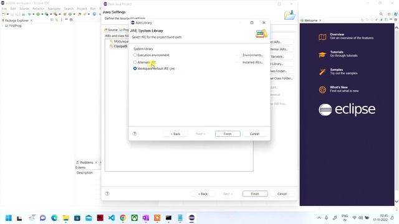
Task: Click Finish in the Add Library dialog
Action: pyautogui.click(x=228, y=134)
